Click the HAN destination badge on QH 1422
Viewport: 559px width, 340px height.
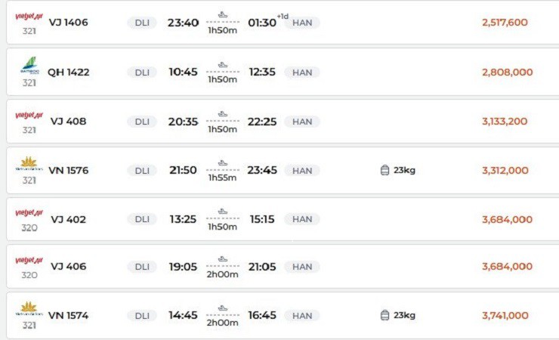point(302,73)
